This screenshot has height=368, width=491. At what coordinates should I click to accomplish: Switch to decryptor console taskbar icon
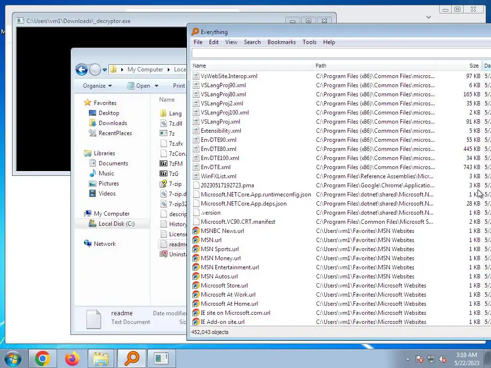(x=161, y=358)
